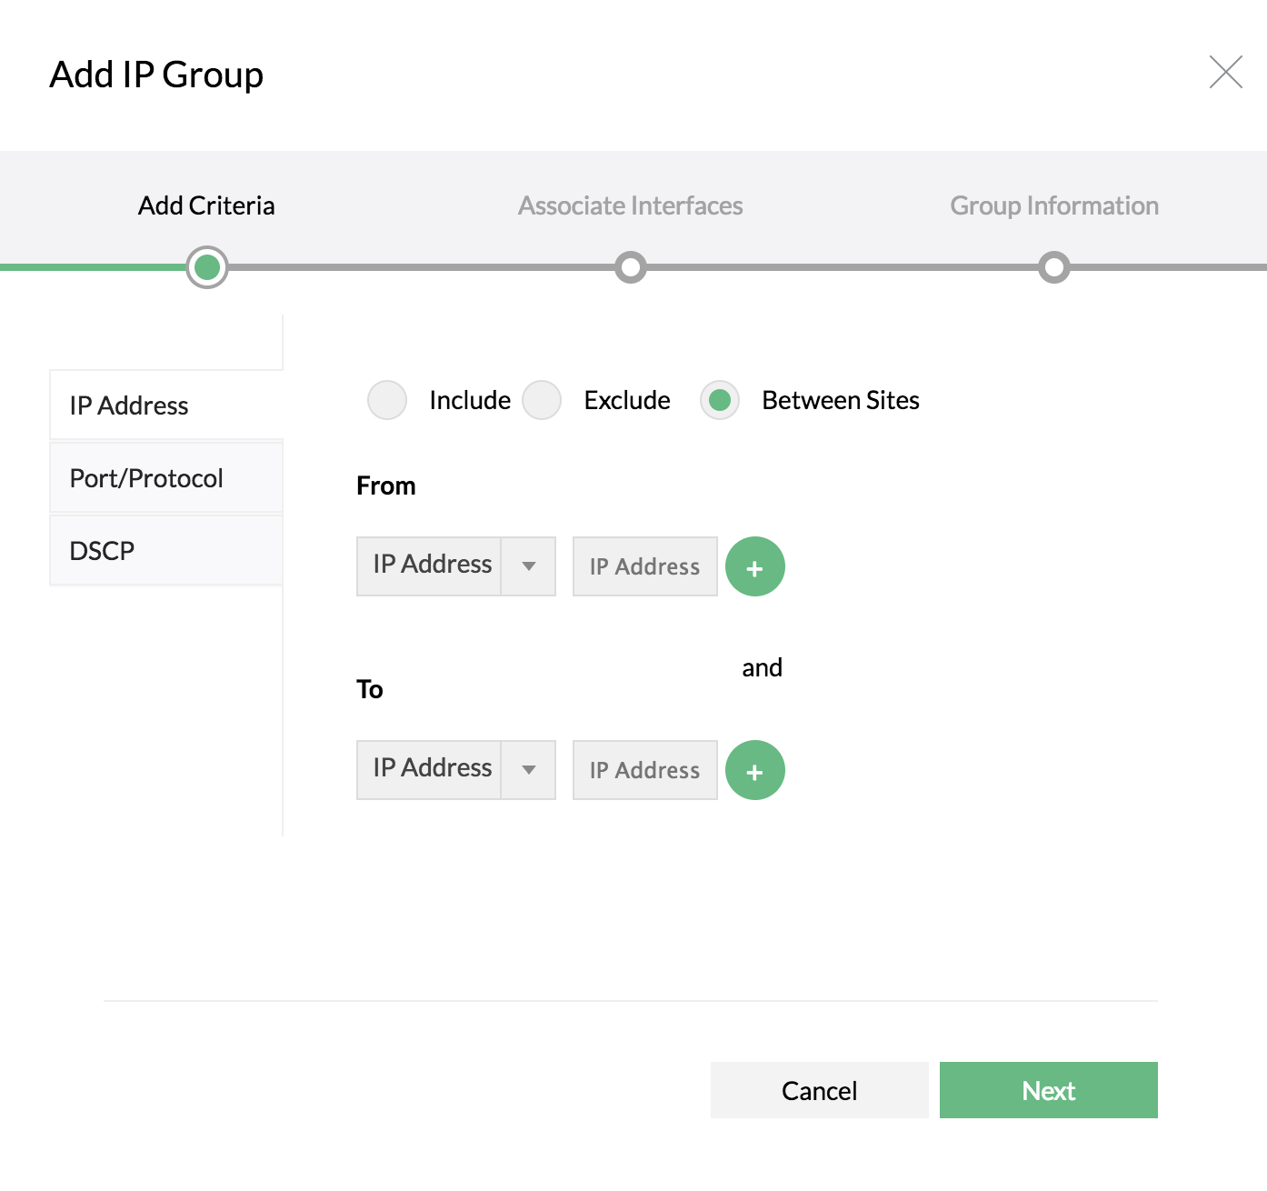Image resolution: width=1267 pixels, height=1191 pixels.
Task: Select the Exclude radio button
Action: (542, 400)
